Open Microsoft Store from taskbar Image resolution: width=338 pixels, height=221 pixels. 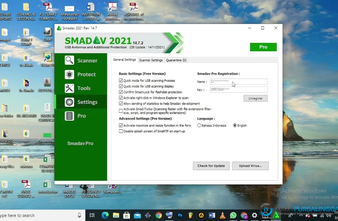pyautogui.click(x=127, y=215)
